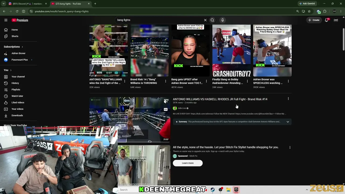Viewport: 345px width, 194px height.
Task: Close the Discord browser tab
Action: click(46, 4)
